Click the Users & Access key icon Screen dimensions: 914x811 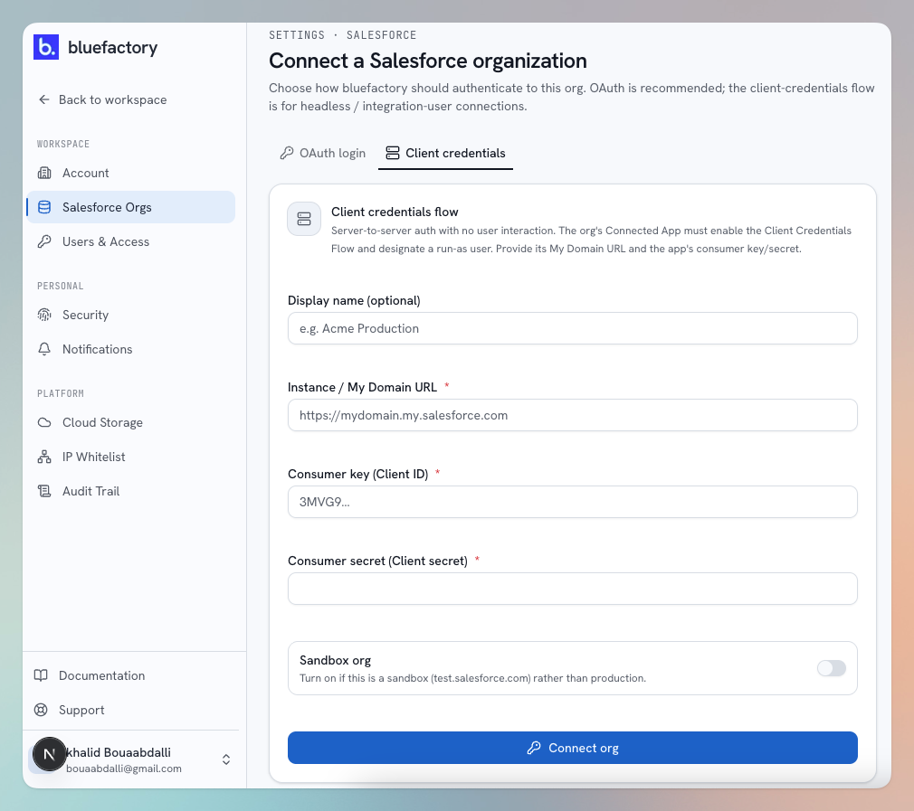tap(44, 241)
